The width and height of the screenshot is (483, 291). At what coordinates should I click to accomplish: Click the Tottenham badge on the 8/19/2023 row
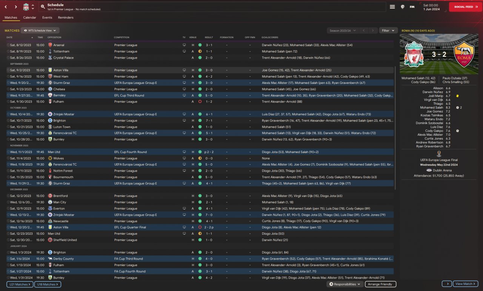tap(50, 51)
